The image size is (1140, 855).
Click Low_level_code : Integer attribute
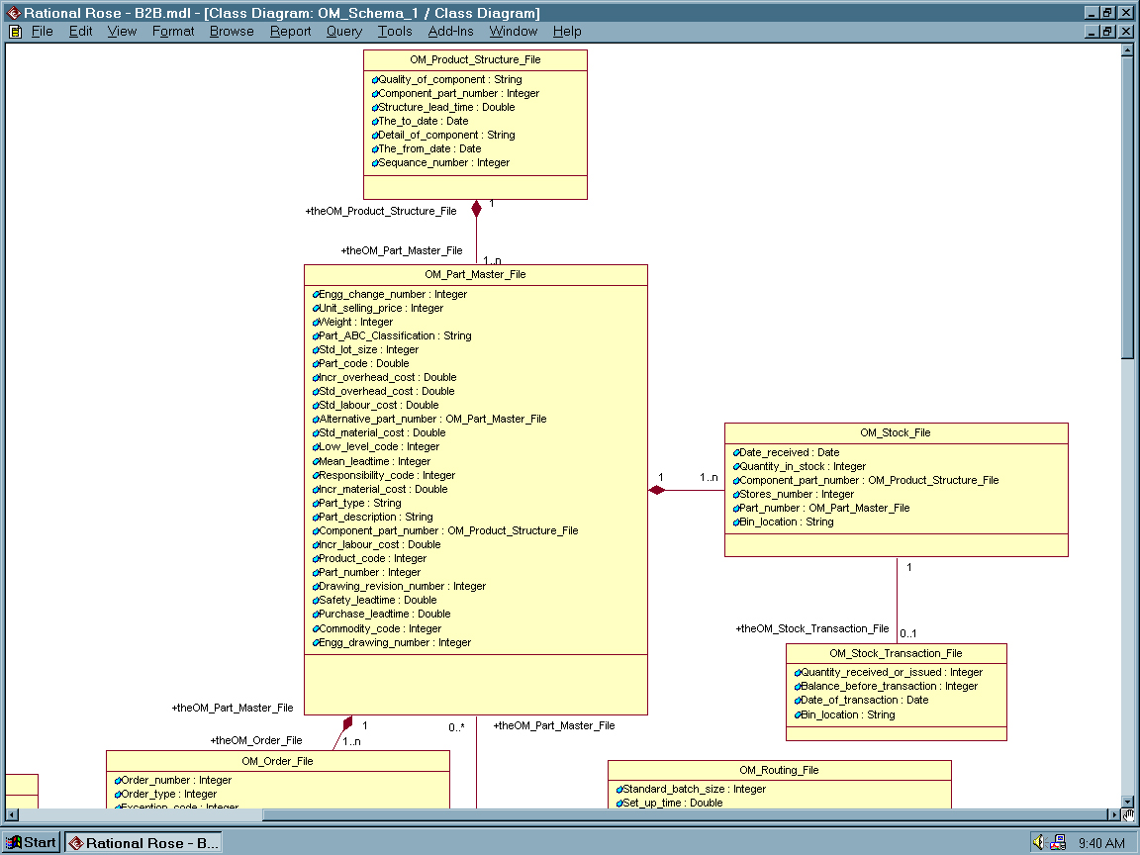pyautogui.click(x=376, y=446)
